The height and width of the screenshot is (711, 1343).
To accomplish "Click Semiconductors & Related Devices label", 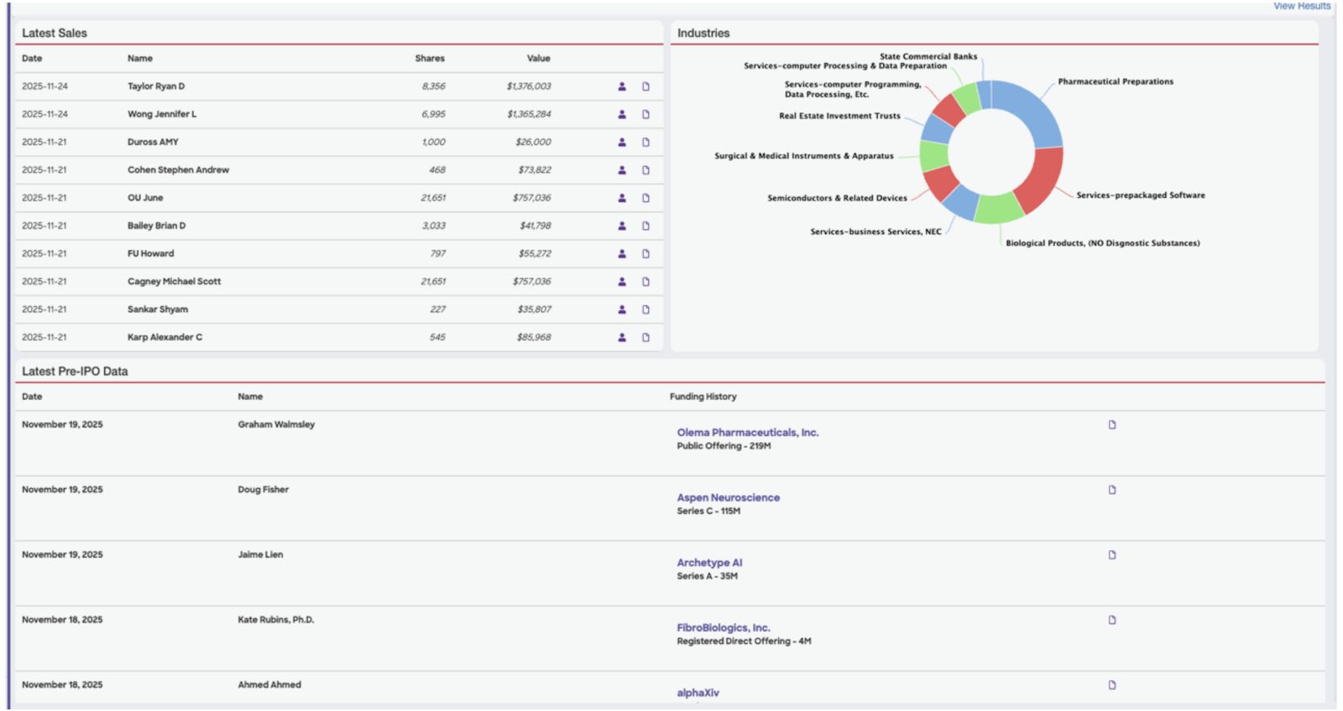I will tap(837, 199).
